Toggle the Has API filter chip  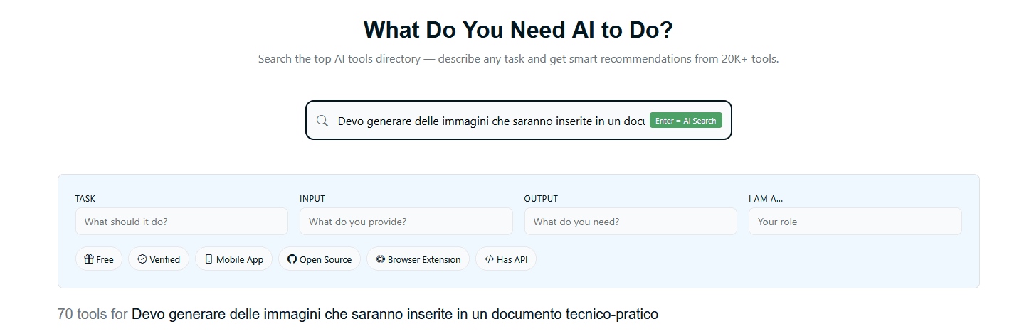[x=506, y=259]
